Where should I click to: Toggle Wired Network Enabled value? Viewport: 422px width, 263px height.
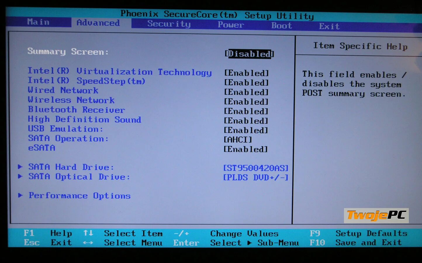(x=246, y=92)
